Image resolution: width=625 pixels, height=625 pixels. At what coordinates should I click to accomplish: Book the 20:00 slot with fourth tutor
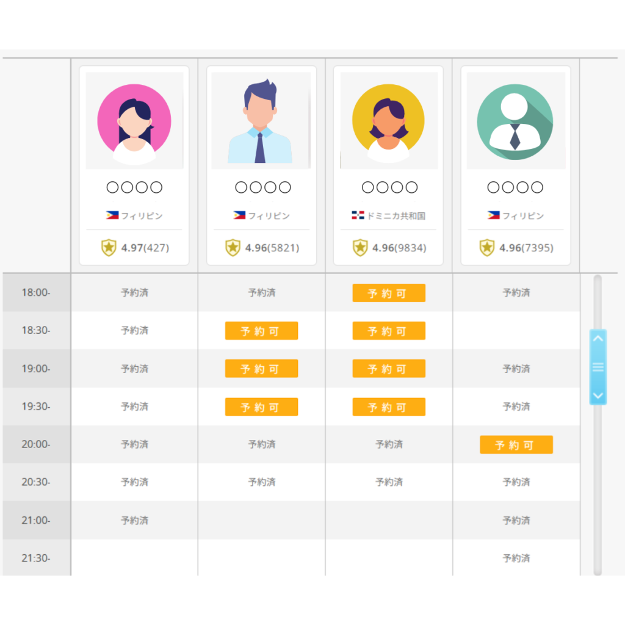click(x=516, y=445)
